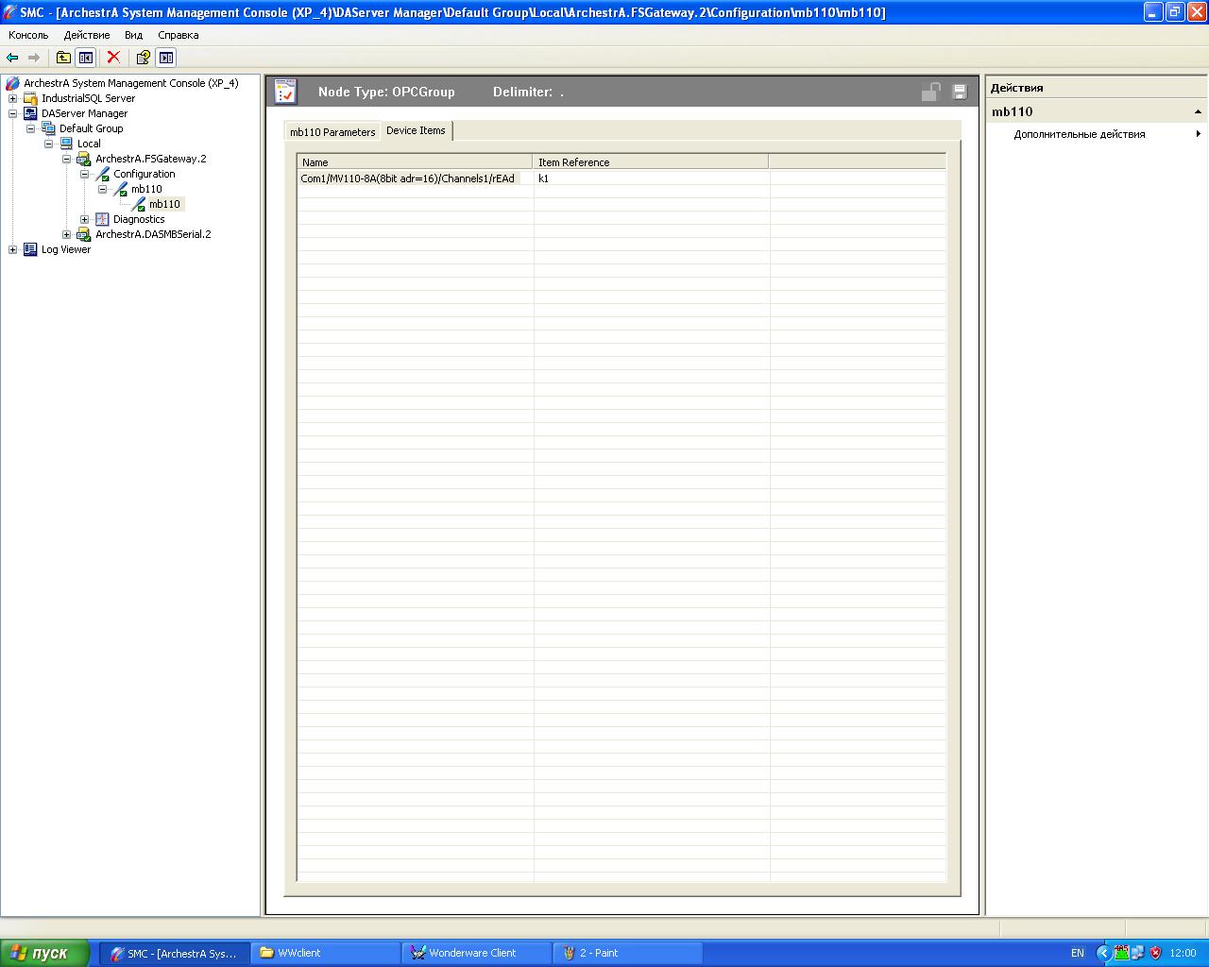
Task: Click the Save floppy disk icon
Action: pyautogui.click(x=960, y=92)
